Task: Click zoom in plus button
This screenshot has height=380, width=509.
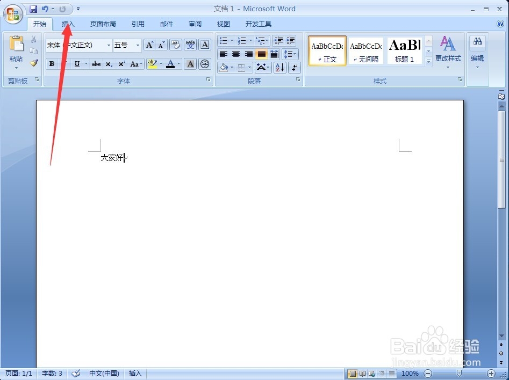Action: (x=491, y=374)
